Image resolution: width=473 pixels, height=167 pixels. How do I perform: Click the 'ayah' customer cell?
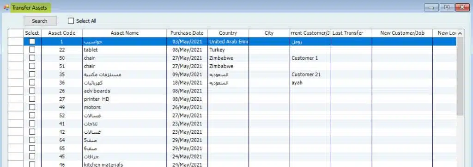point(310,82)
